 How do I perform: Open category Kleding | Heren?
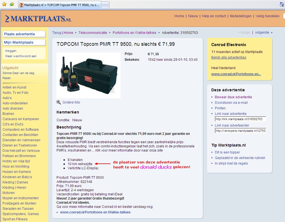click(14, 187)
